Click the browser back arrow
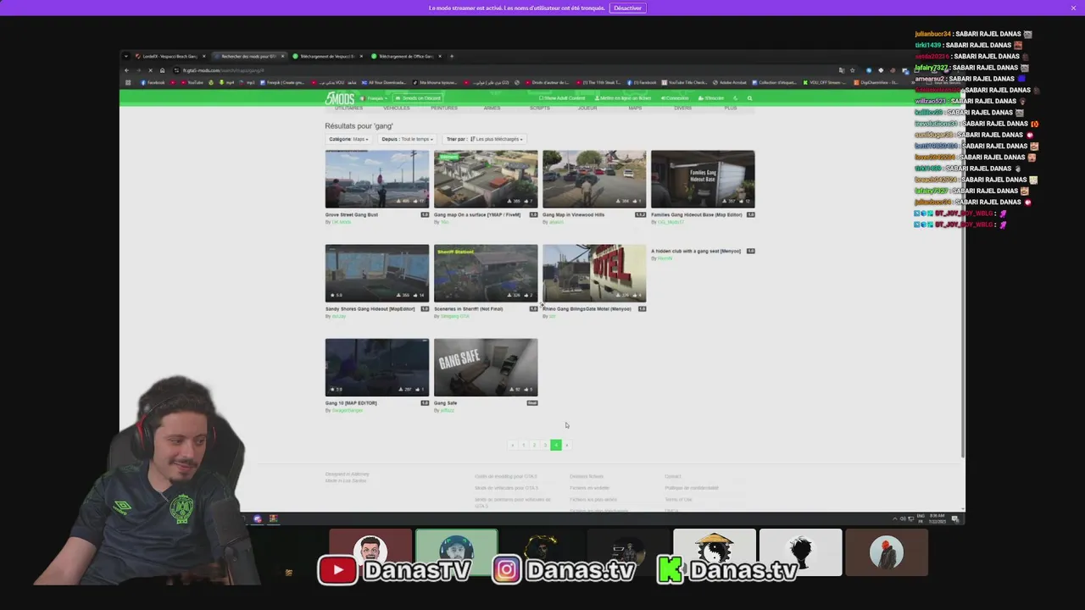Image resolution: width=1085 pixels, height=610 pixels. pyautogui.click(x=127, y=70)
